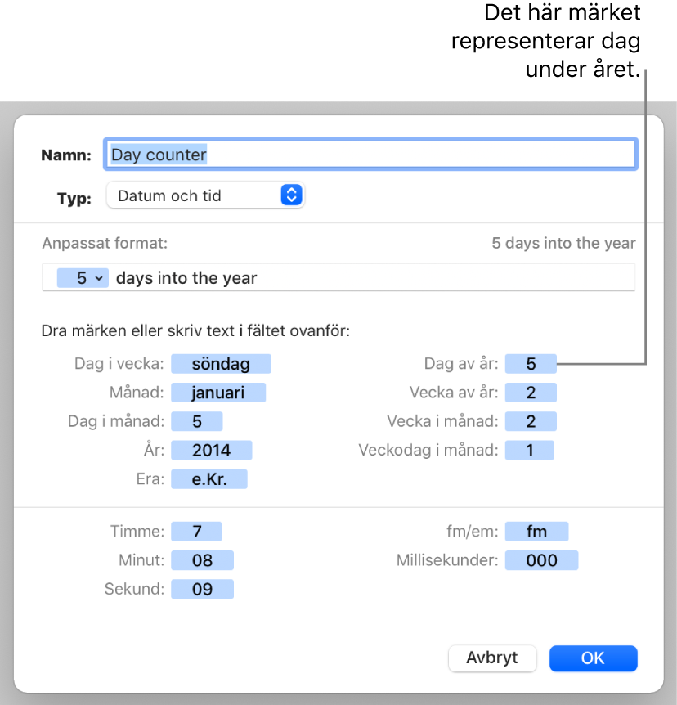Click the Namn text field
This screenshot has height=705, width=677.
pyautogui.click(x=370, y=155)
